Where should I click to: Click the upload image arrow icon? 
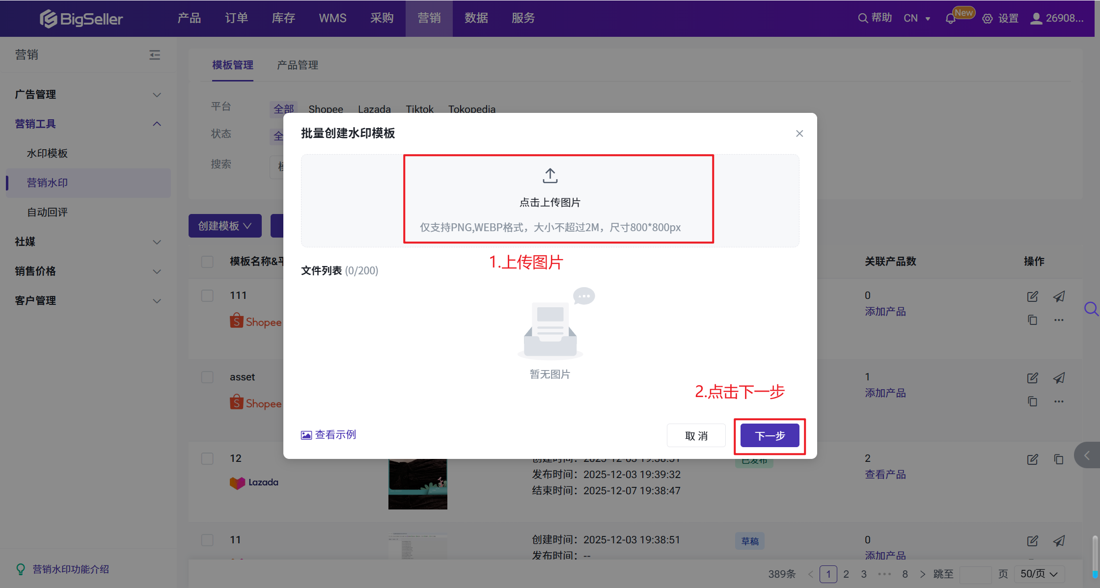coord(550,176)
